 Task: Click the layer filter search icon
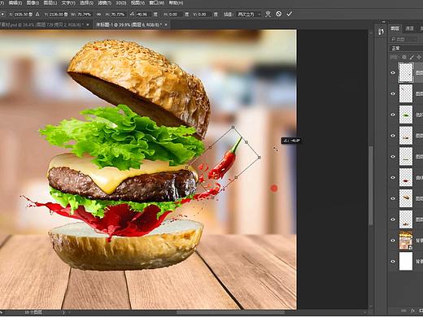[x=394, y=39]
